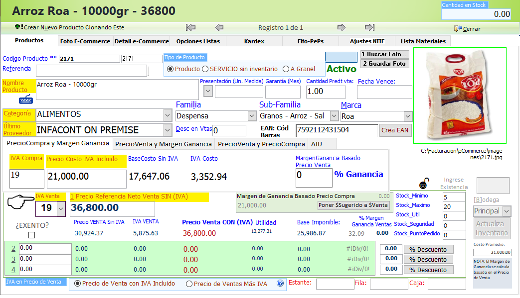520x298 pixels.
Task: Click % Descuento button for price 4
Action: tap(428, 270)
